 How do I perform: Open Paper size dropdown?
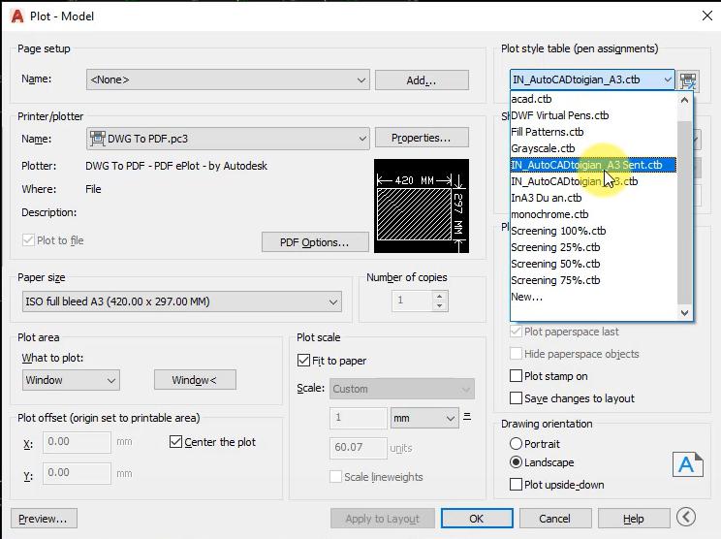click(x=181, y=301)
